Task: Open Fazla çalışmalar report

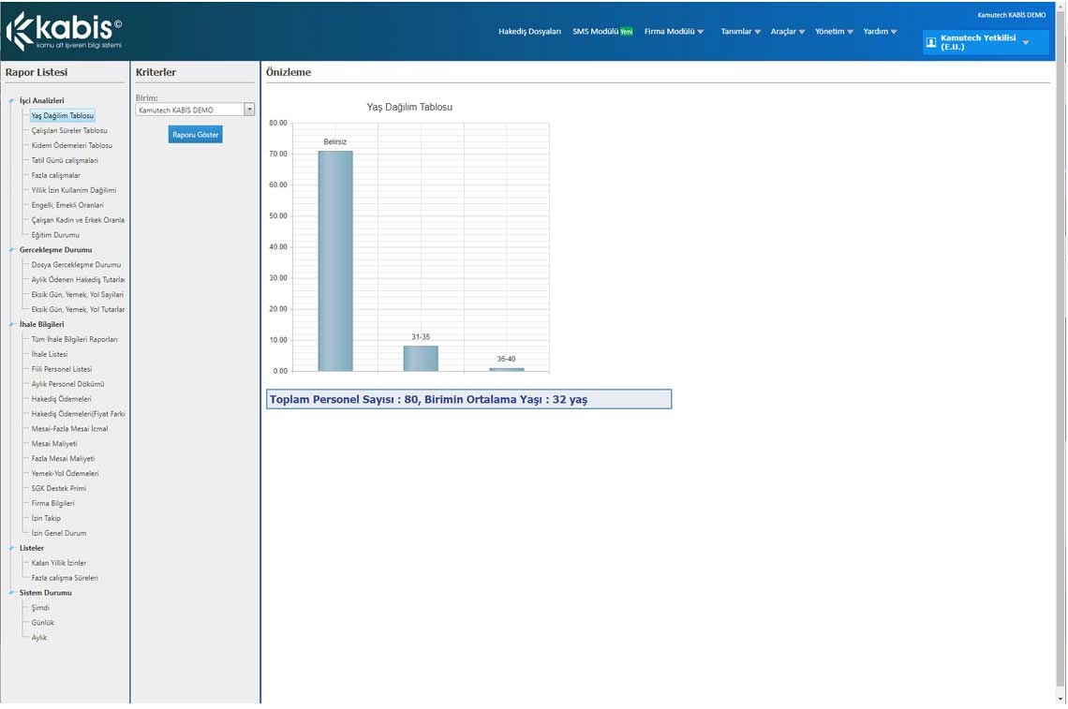Action: [x=56, y=176]
